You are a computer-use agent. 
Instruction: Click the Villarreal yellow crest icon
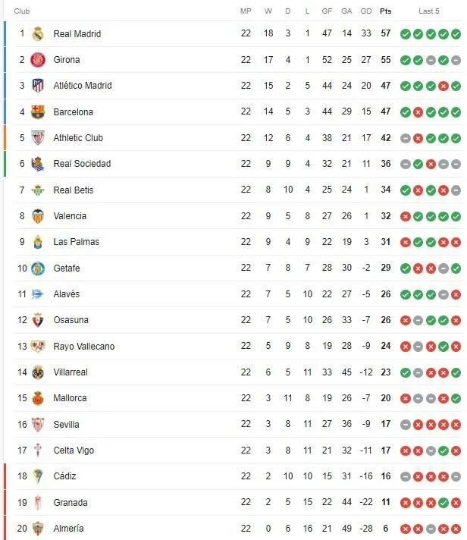[38, 372]
